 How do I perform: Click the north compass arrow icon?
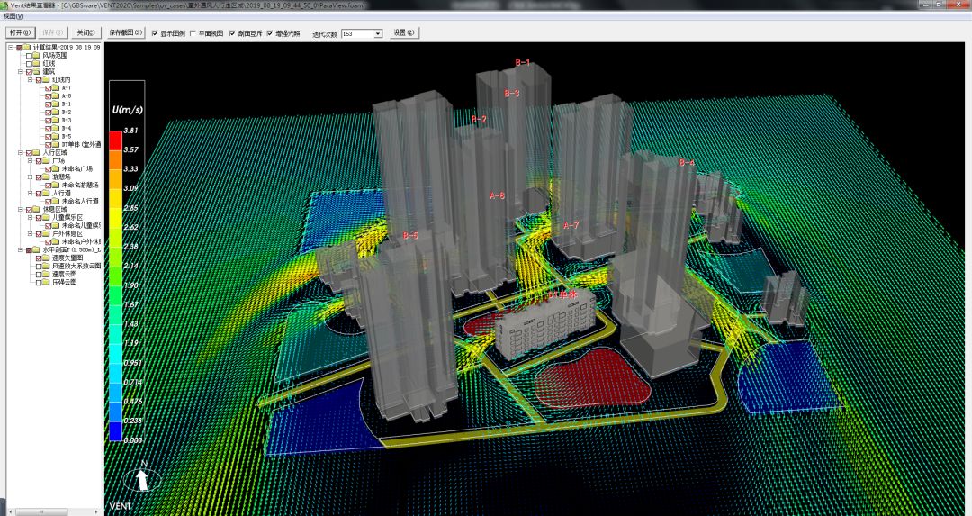tap(142, 478)
